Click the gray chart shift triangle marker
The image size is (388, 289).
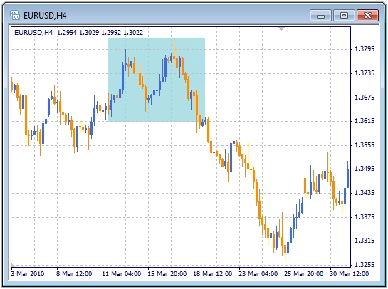(x=281, y=29)
